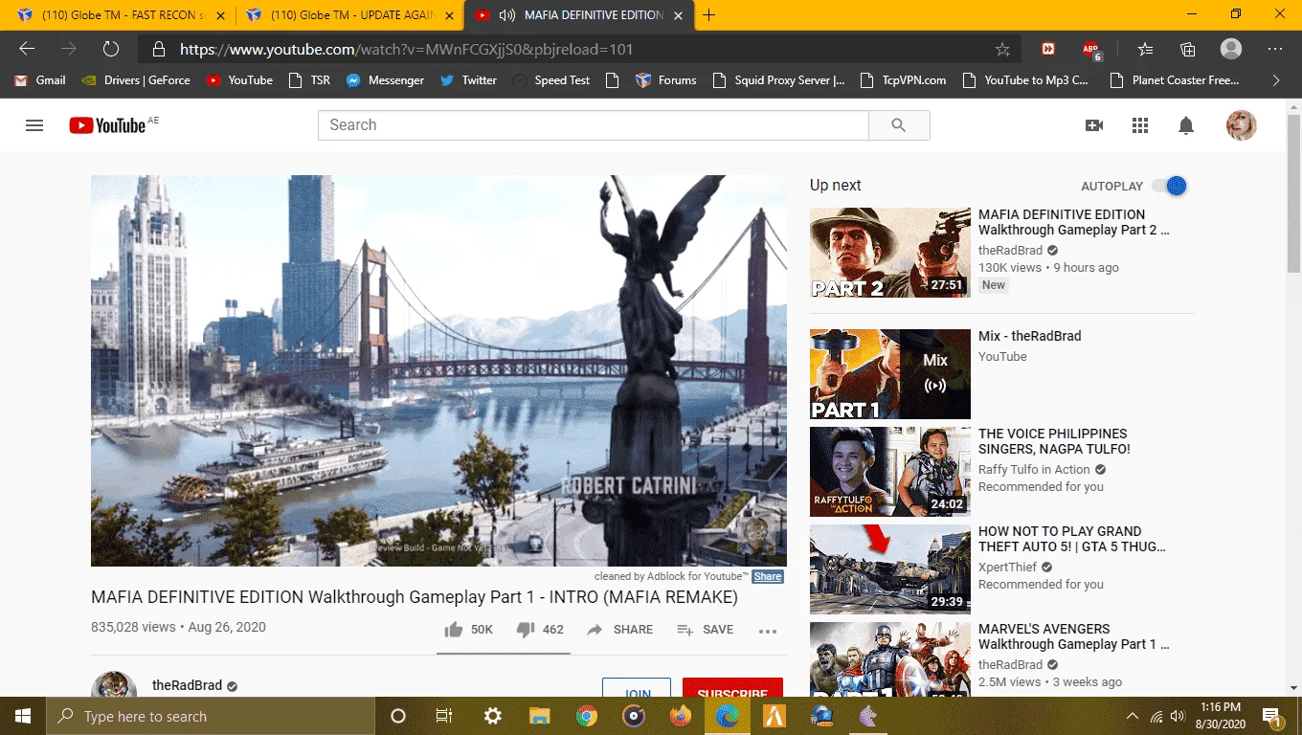
Task: Open Firefox from the taskbar
Action: click(681, 716)
